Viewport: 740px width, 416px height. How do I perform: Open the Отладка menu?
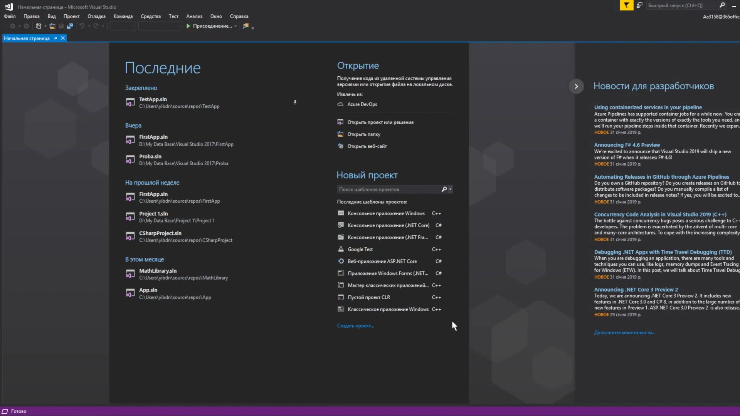(x=96, y=16)
